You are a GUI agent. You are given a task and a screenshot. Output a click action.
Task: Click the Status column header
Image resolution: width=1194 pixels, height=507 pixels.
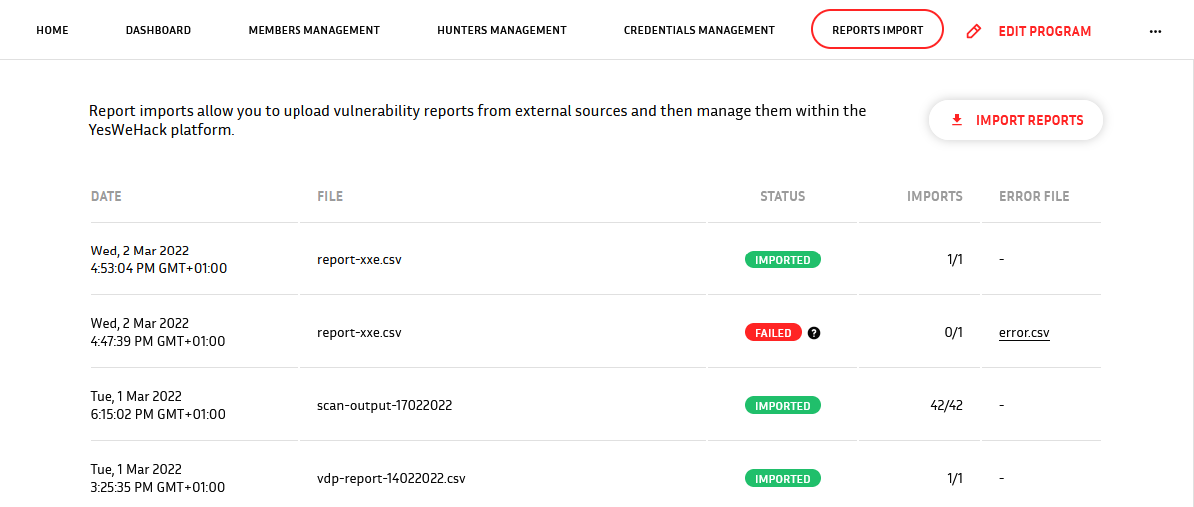pyautogui.click(x=782, y=196)
